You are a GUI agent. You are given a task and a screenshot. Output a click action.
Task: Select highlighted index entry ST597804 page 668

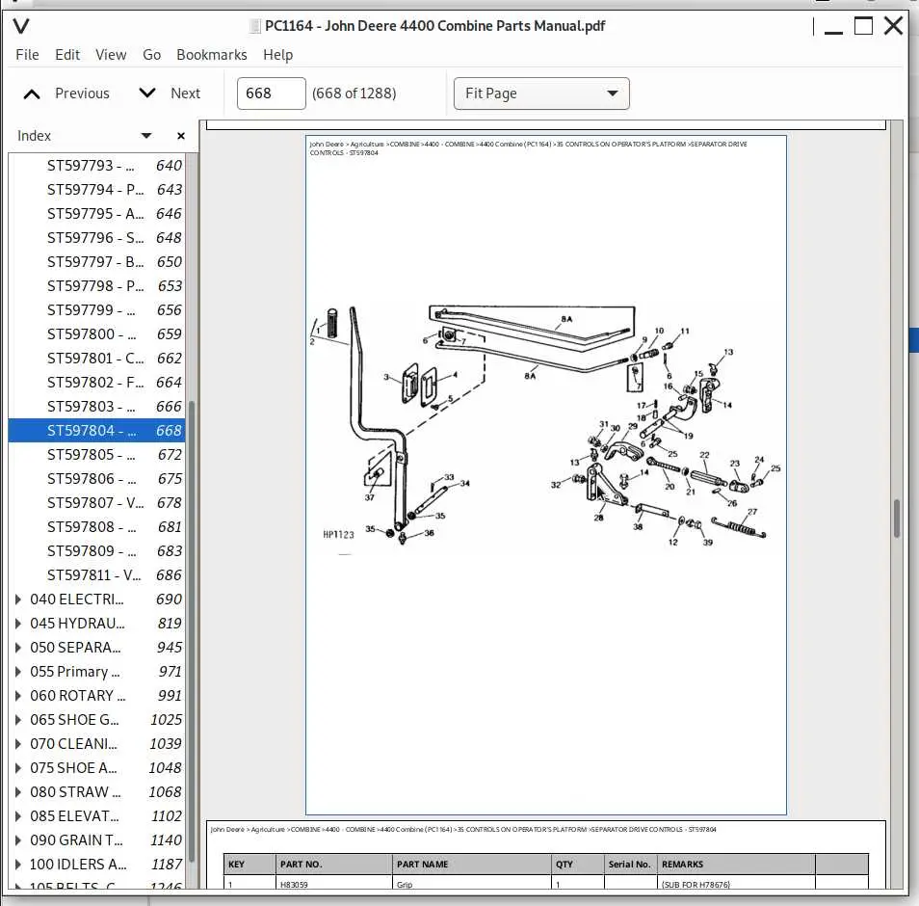coord(96,430)
